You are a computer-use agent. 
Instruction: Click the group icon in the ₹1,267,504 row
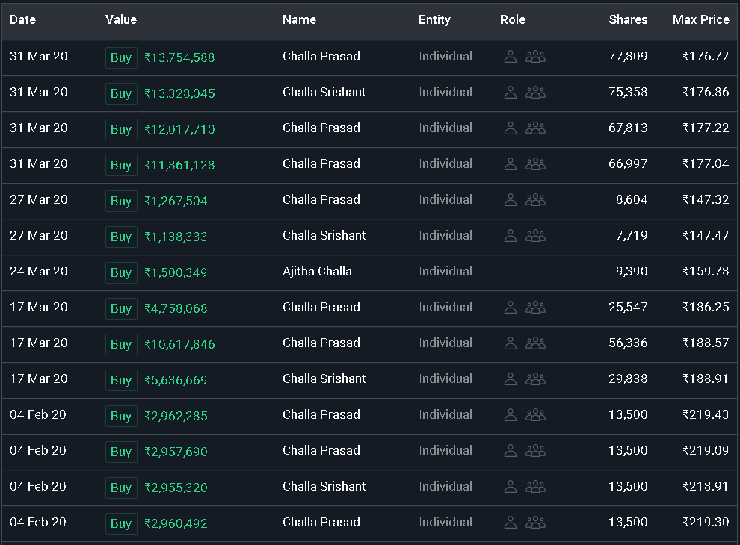(536, 200)
